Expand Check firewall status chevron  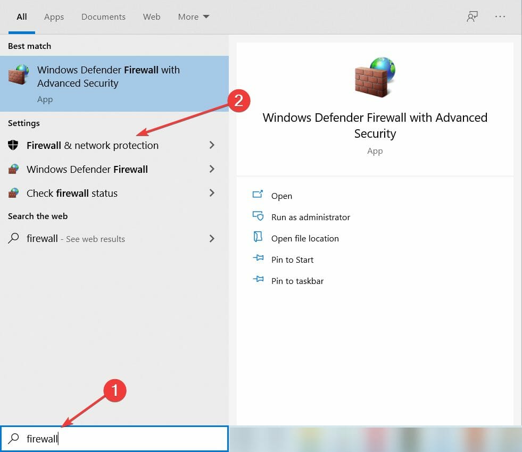coord(212,193)
